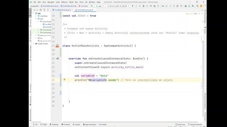Click the green Run app button
Image resolution: width=227 pixels, height=127 pixels.
133,6
